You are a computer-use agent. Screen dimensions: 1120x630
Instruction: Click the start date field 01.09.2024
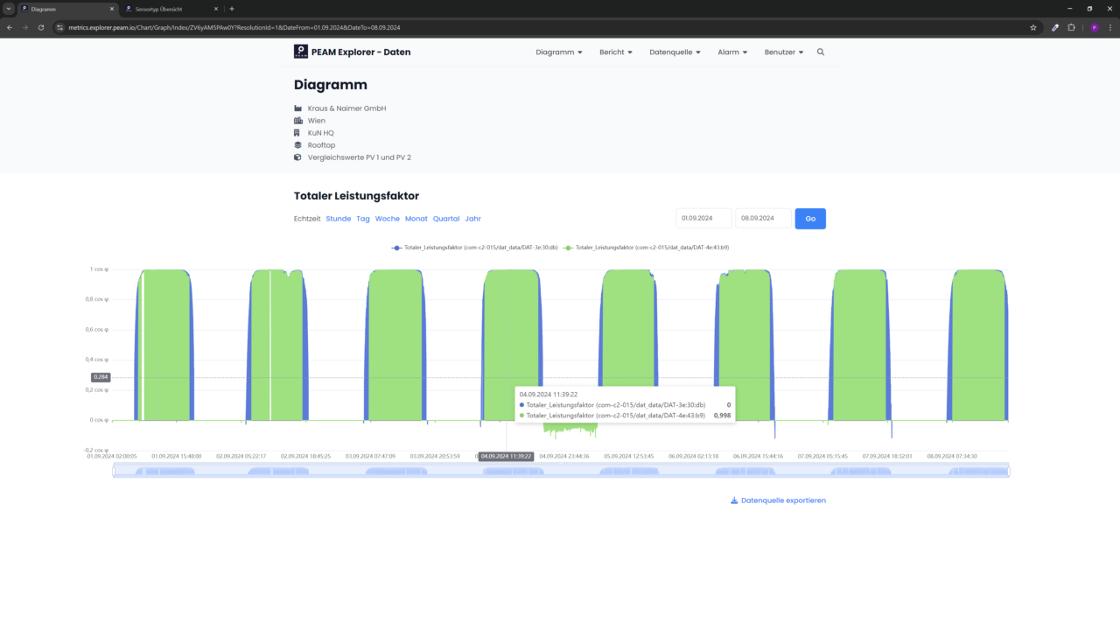(x=703, y=219)
